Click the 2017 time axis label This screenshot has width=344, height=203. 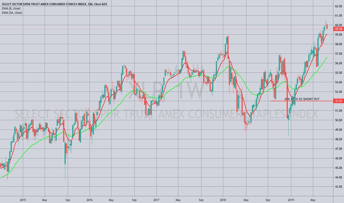pos(156,200)
